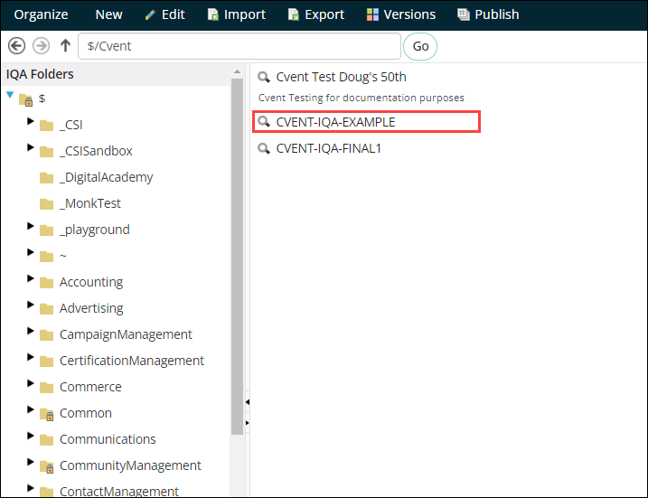Expand the Commerce folder arrow
648x498 pixels.
tap(31, 383)
